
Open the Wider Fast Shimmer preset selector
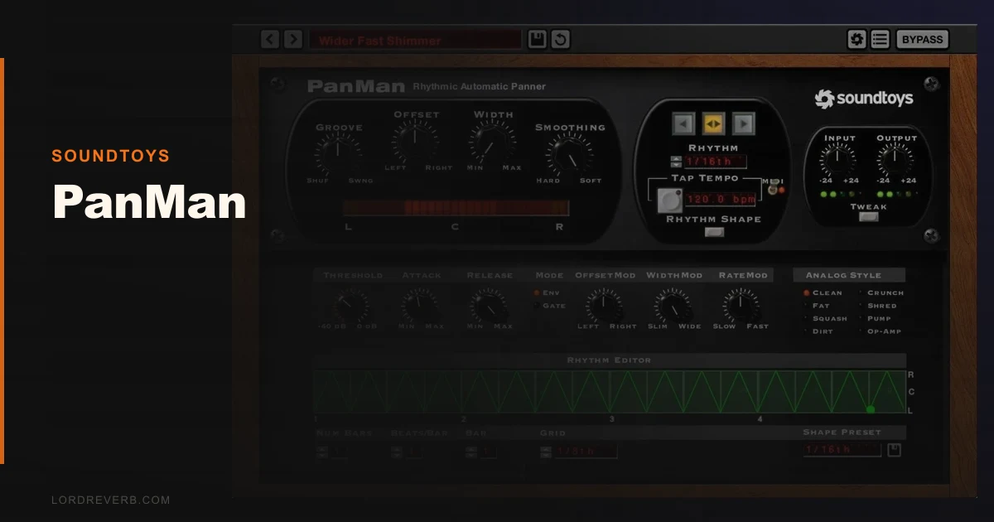click(x=415, y=40)
